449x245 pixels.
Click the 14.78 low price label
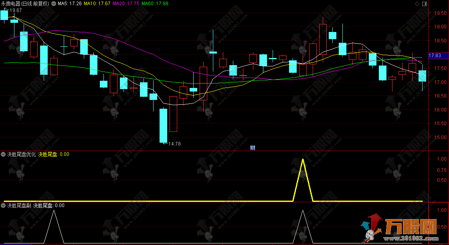[x=174, y=143]
